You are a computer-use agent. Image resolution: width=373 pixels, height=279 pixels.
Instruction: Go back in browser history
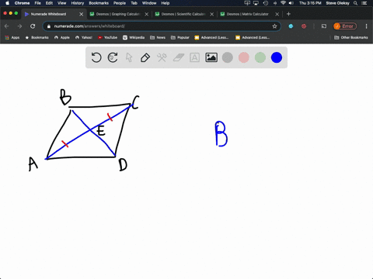tap(7, 26)
